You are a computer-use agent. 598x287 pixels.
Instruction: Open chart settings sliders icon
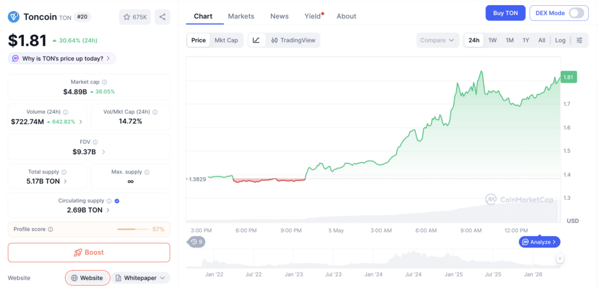click(579, 40)
